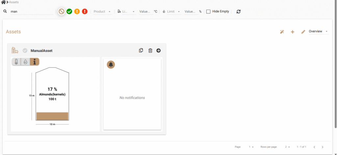
Task: Switch silo view to moisture
Action: pos(25,62)
